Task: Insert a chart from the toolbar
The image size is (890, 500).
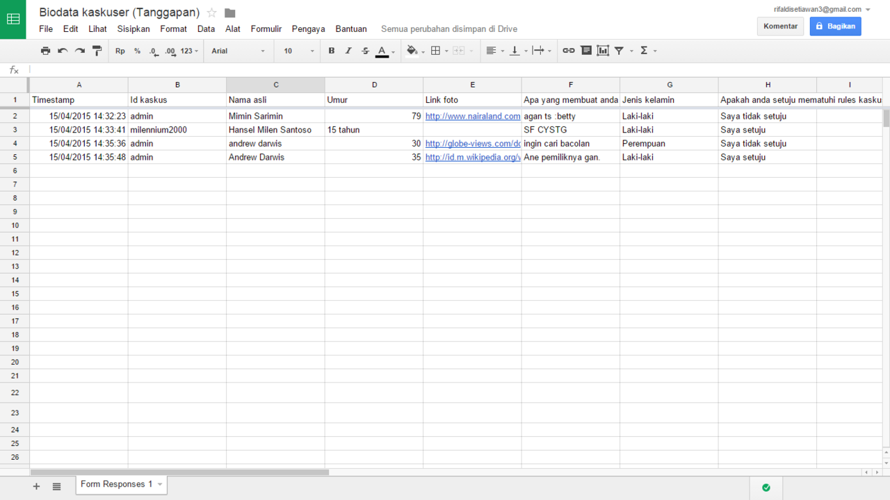Action: (x=603, y=51)
